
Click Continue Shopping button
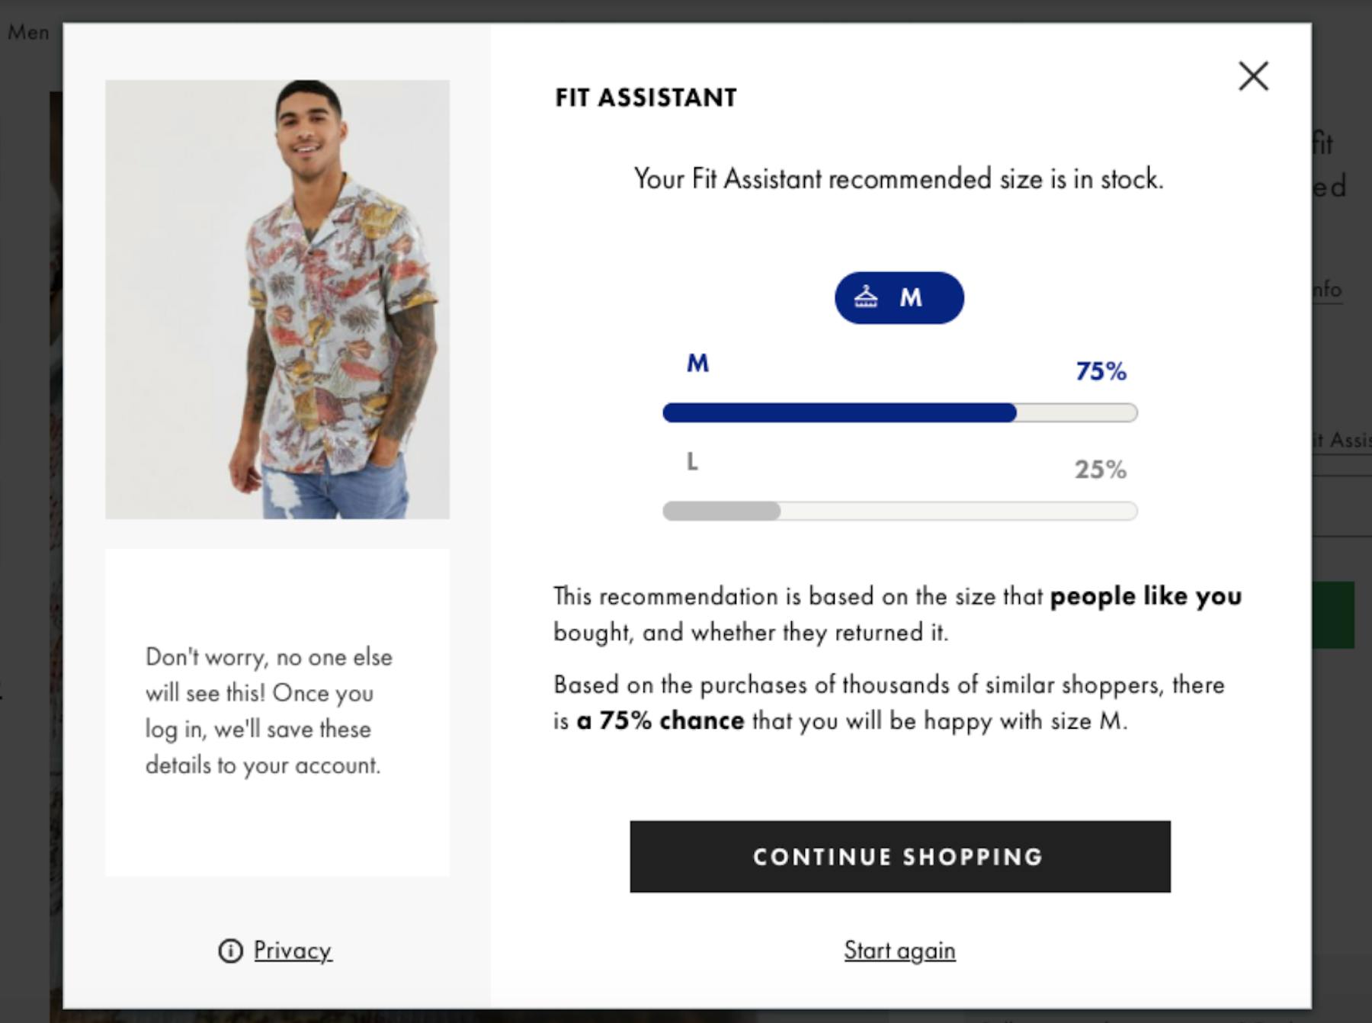tap(899, 856)
